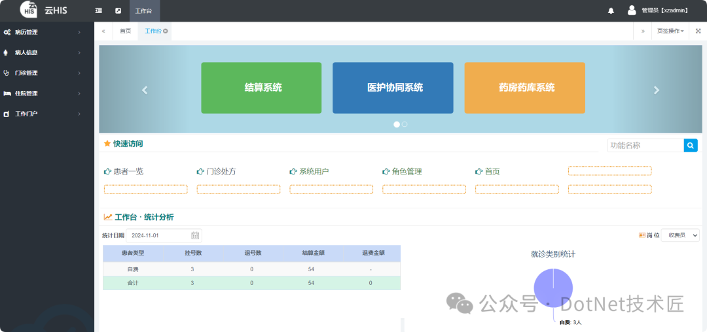Screen dimensions: 707x332
Task: Select the second carousel indicator dot
Action: (x=405, y=125)
